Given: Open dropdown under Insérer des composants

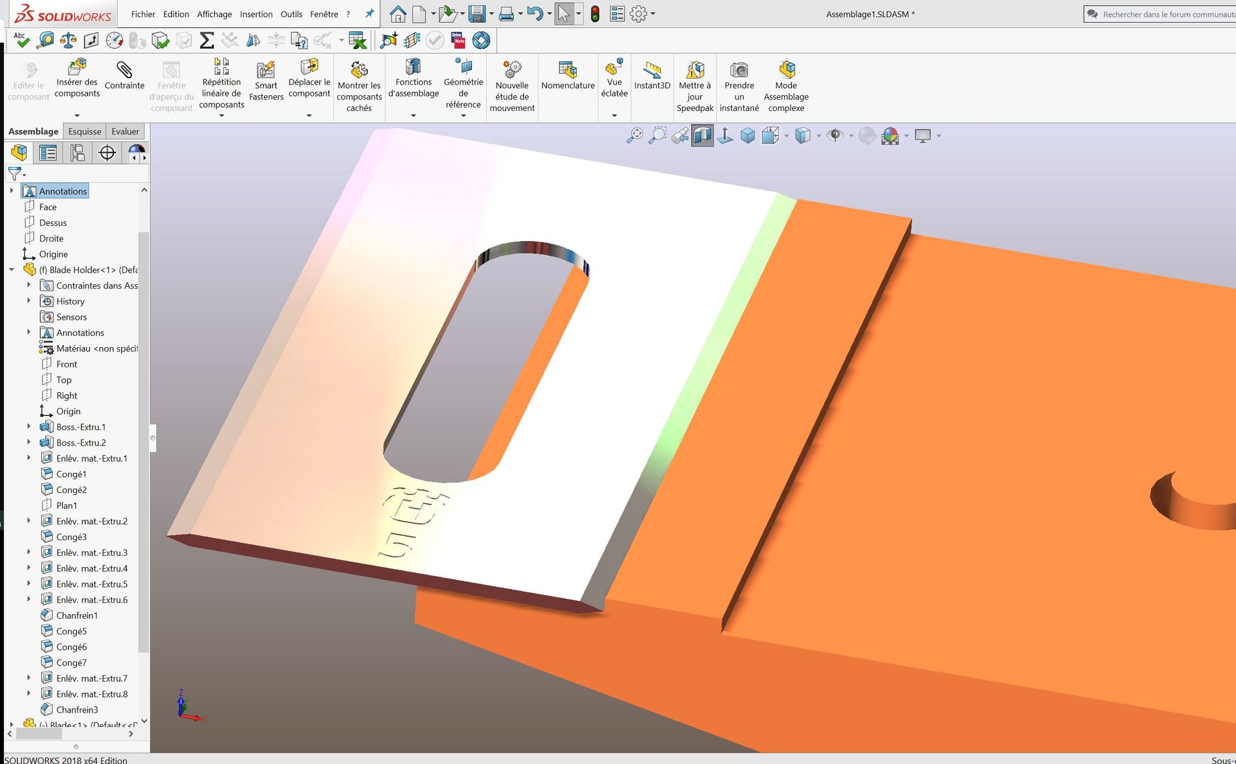Looking at the screenshot, I should (77, 115).
